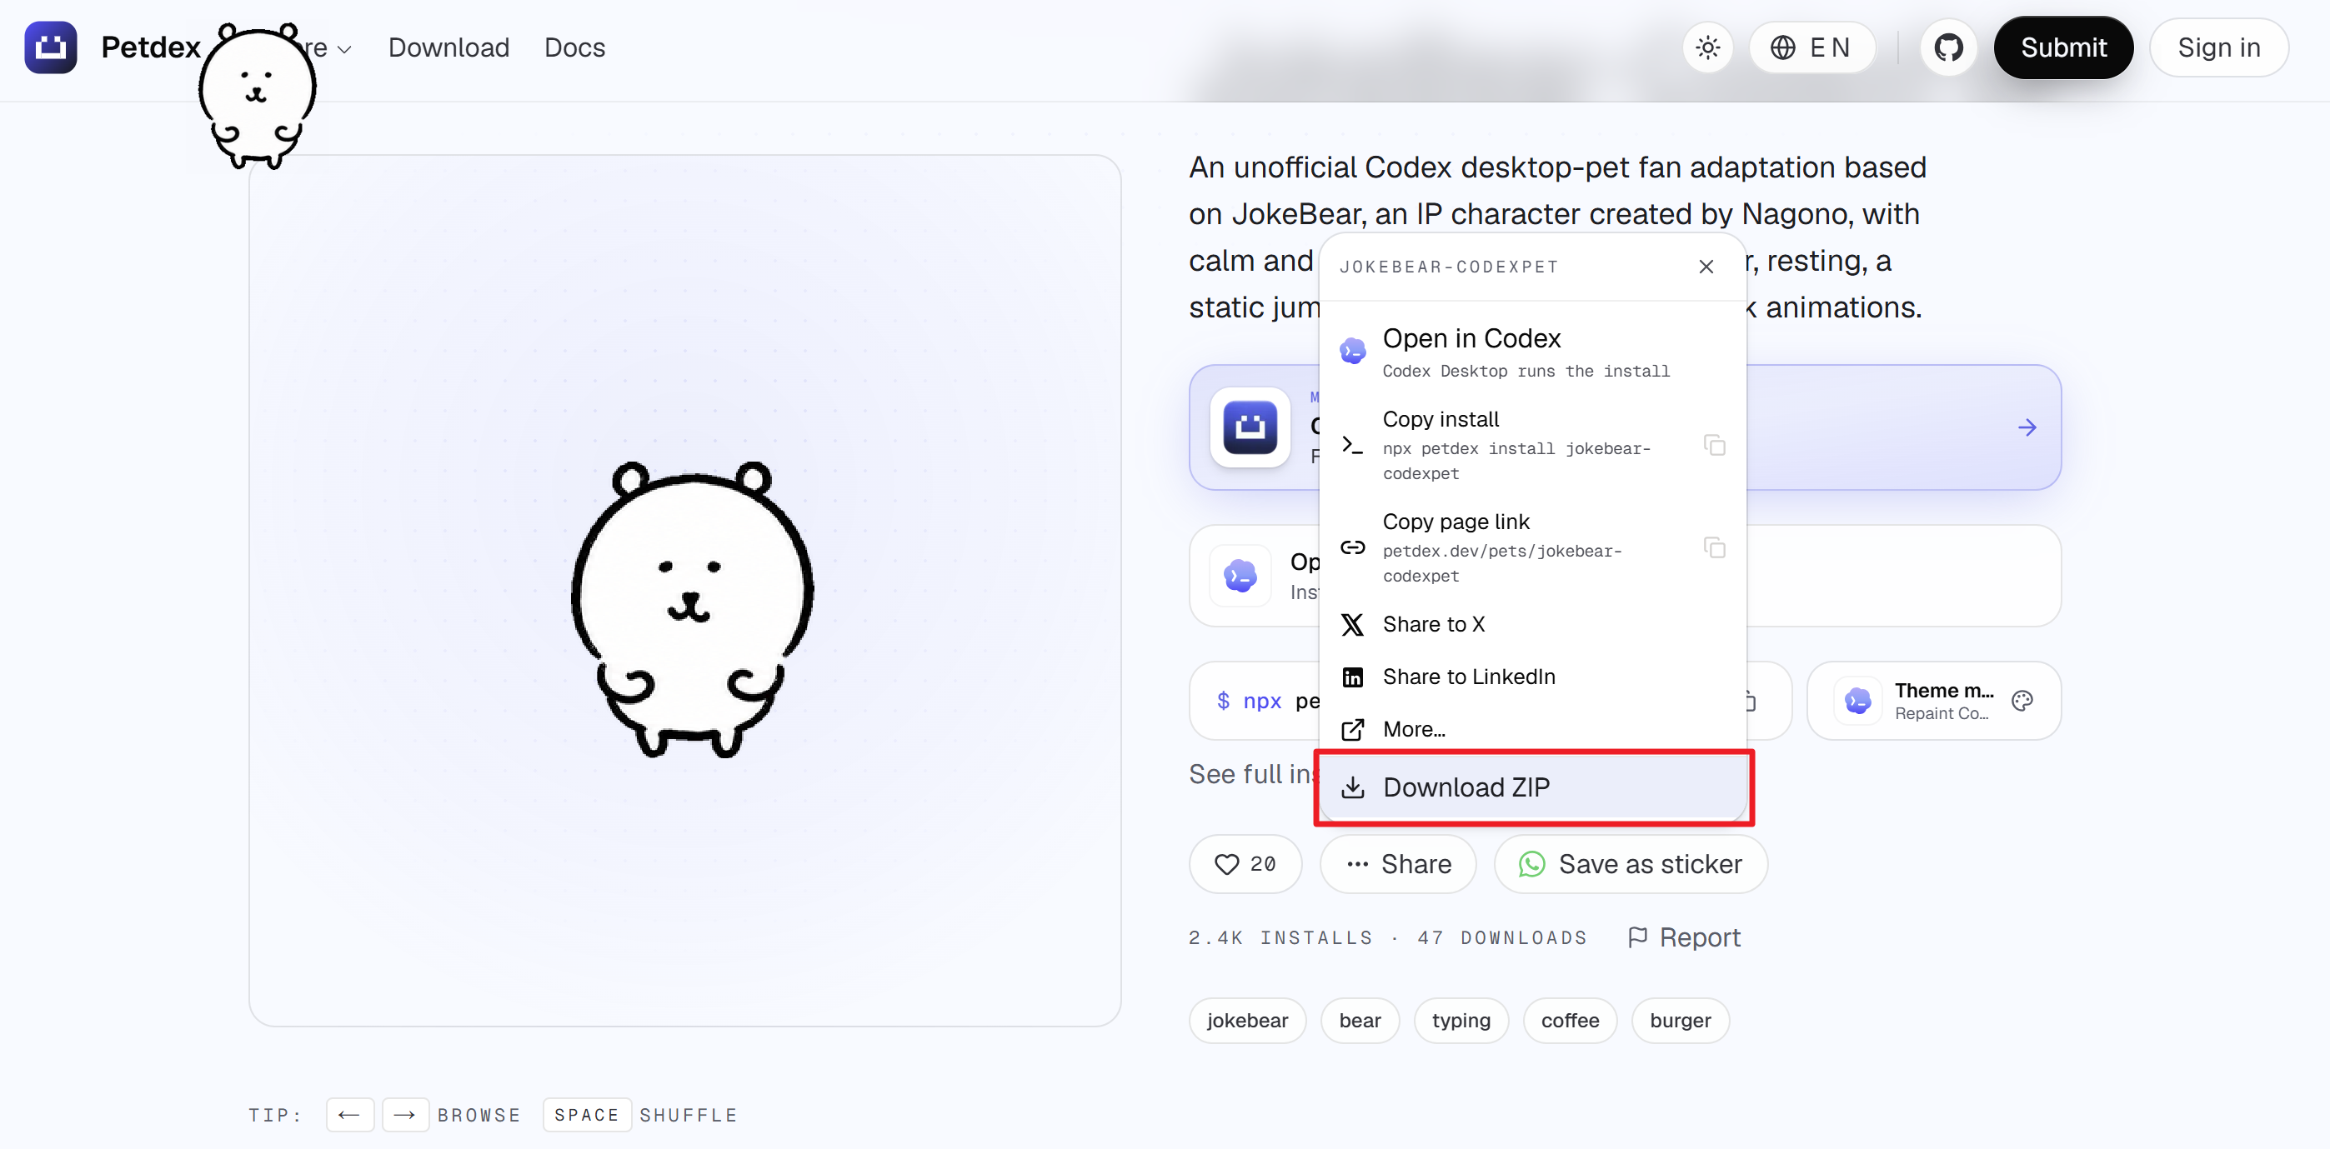Select Share to X menu entry
Screen dimensions: 2330x1149
[1532, 624]
